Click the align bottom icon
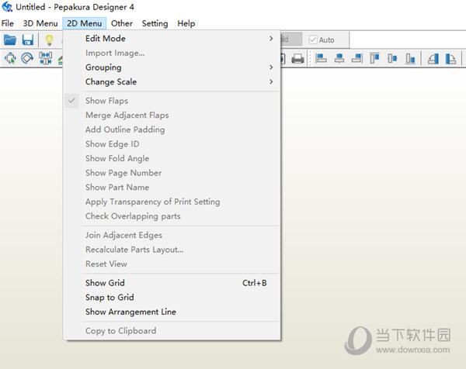466x369 pixels. pyautogui.click(x=410, y=58)
